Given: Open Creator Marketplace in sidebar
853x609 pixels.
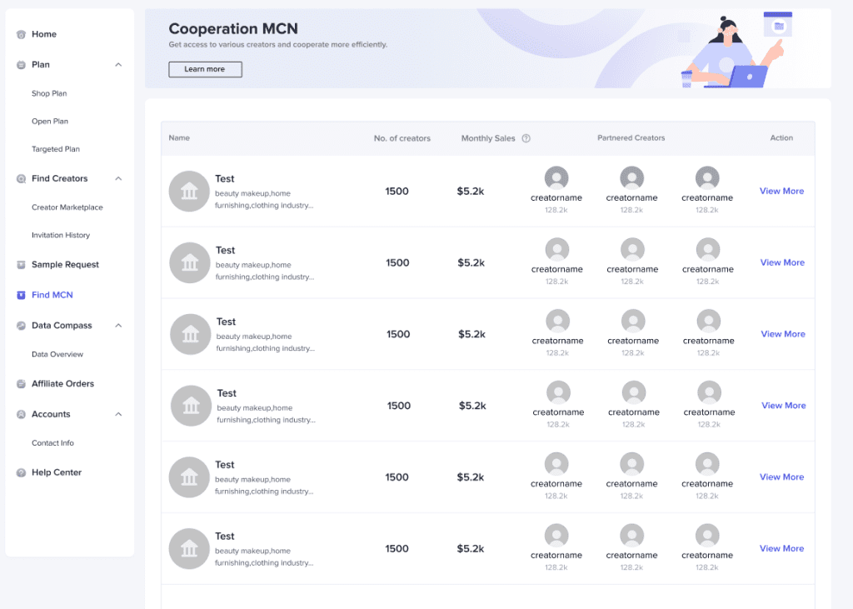Looking at the screenshot, I should coord(67,207).
